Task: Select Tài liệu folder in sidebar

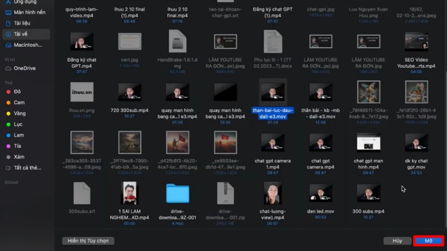Action: (x=23, y=23)
